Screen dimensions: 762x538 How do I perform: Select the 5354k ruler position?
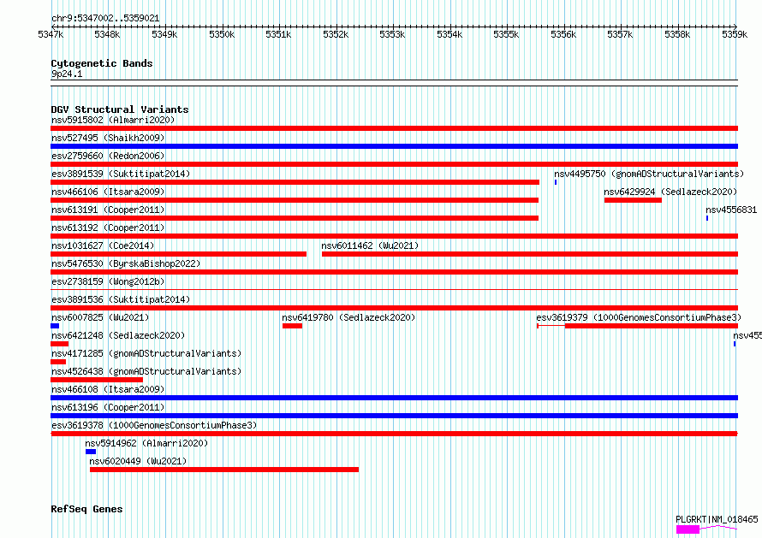pos(449,34)
